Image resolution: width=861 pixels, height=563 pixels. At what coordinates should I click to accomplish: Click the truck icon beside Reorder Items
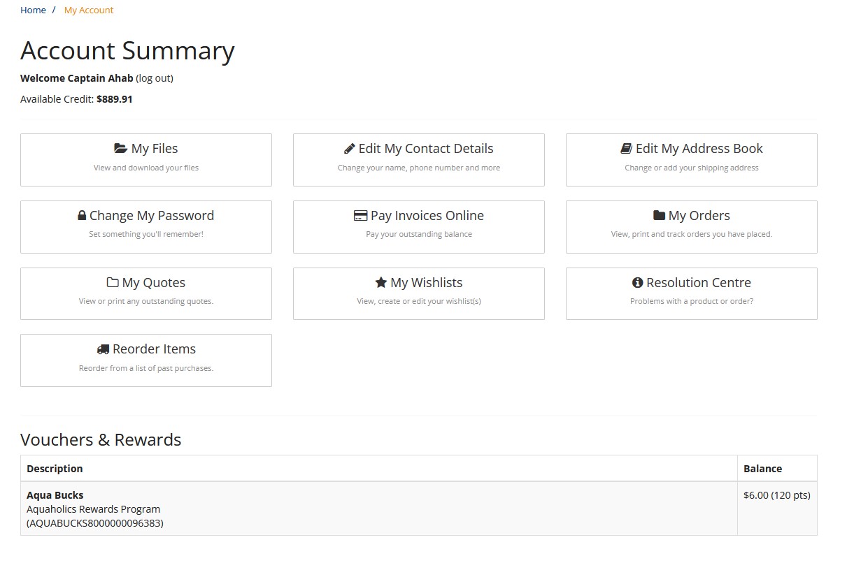[x=103, y=349]
